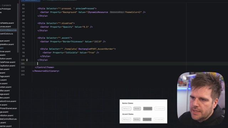Image resolution: width=228 pixels, height=128 pixels.
Task: Open the file ending in xItem.axaml
Action: coord(6,87)
